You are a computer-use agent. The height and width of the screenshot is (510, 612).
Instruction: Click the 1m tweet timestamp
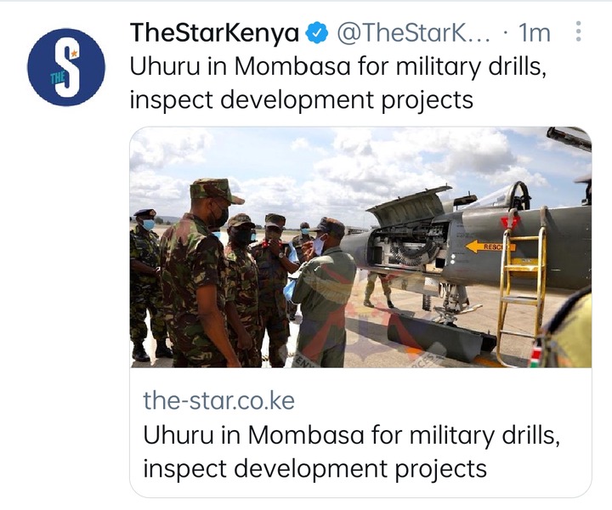tap(535, 33)
